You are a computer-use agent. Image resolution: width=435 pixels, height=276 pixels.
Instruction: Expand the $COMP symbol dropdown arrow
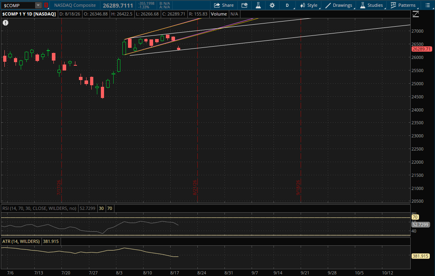38,5
